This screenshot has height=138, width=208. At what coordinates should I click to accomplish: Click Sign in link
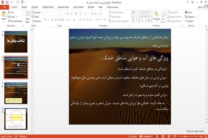[x=200, y=7]
